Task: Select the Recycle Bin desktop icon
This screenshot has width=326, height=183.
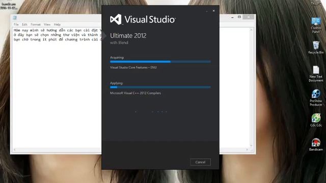Action: (x=316, y=47)
